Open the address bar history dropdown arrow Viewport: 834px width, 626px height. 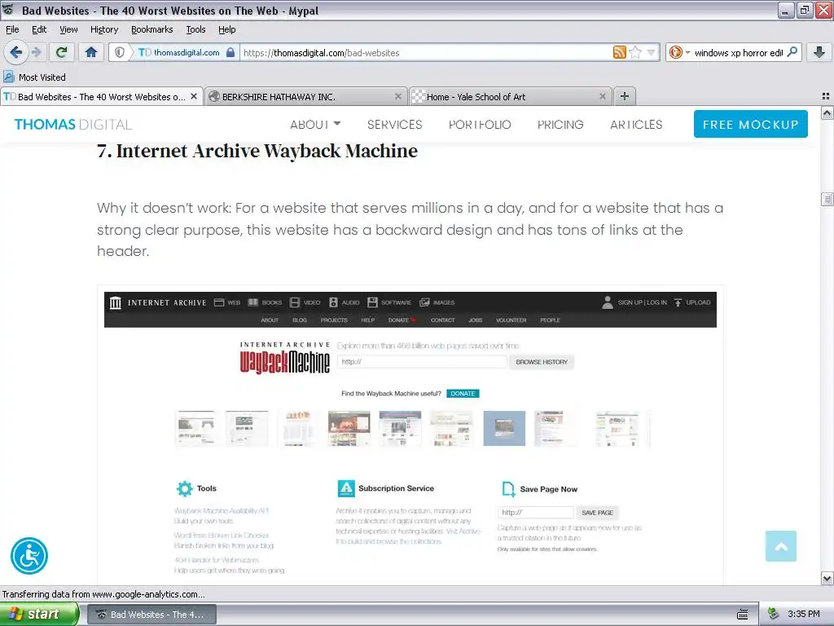[651, 53]
